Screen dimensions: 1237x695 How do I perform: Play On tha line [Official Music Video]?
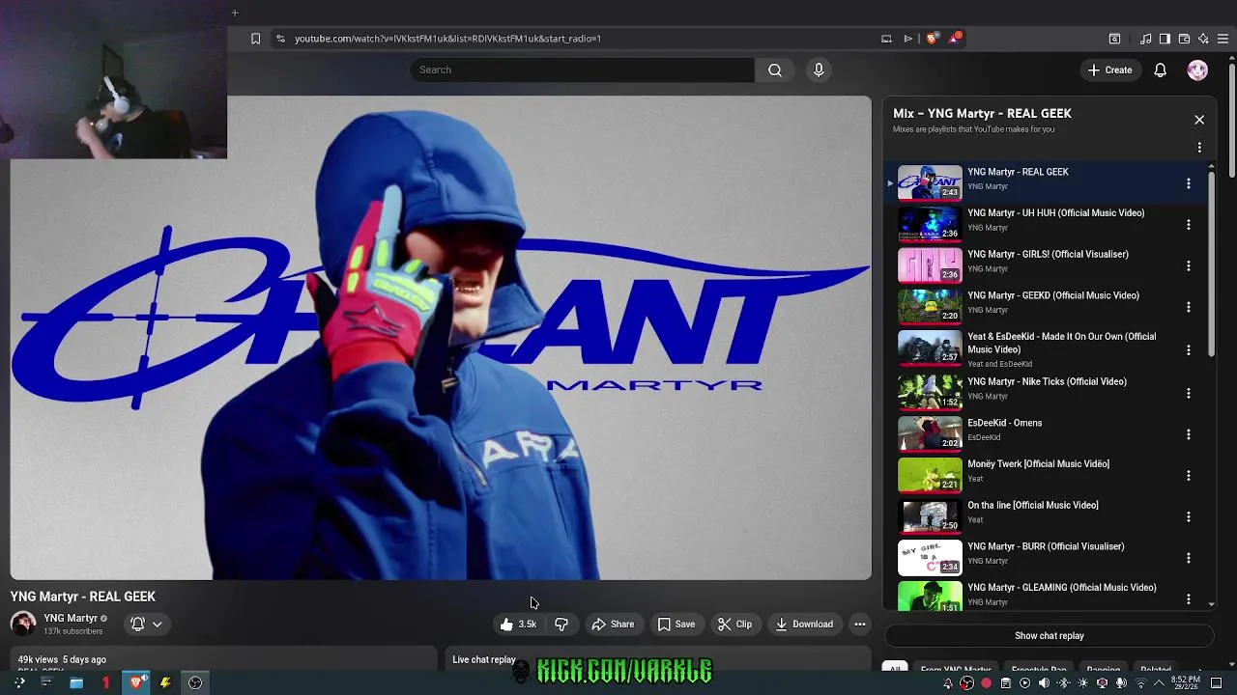1032,505
